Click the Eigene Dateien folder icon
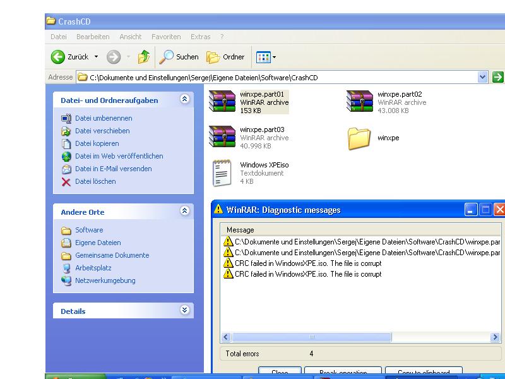 [66, 243]
